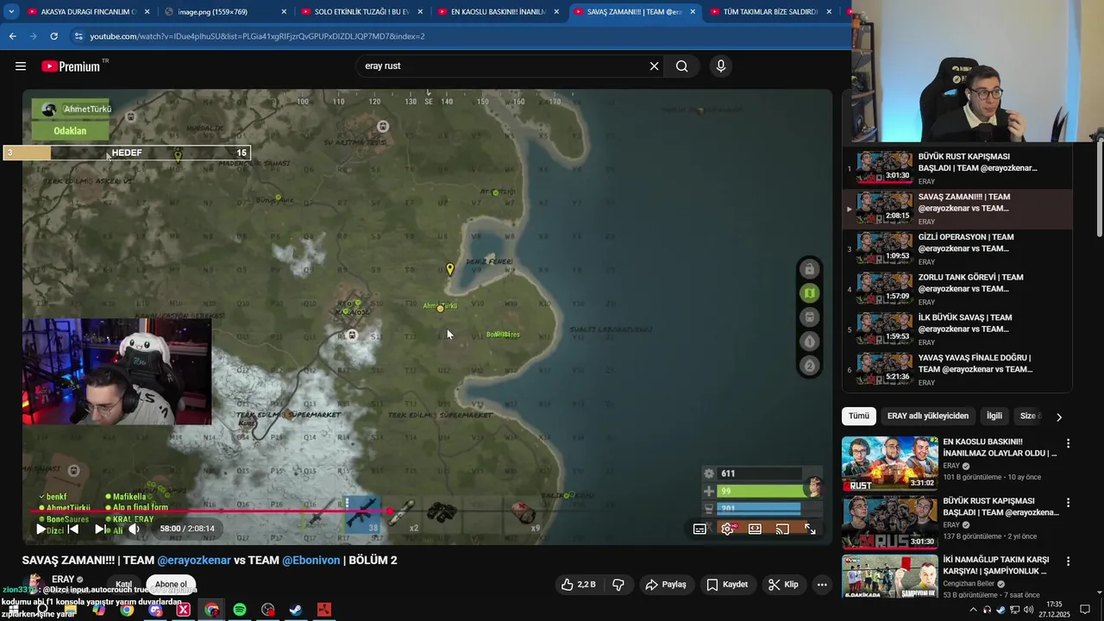Open Steam from taskbar
Viewport: 1104px width, 621px height.
pos(296,610)
